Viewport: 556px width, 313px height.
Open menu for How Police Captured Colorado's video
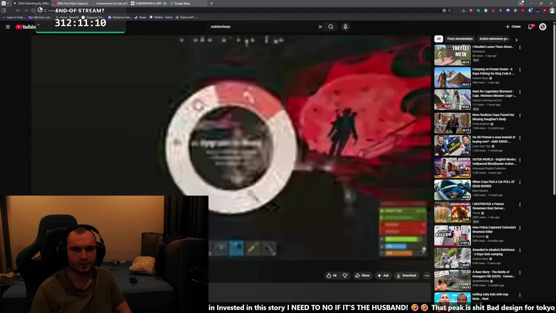(x=520, y=228)
